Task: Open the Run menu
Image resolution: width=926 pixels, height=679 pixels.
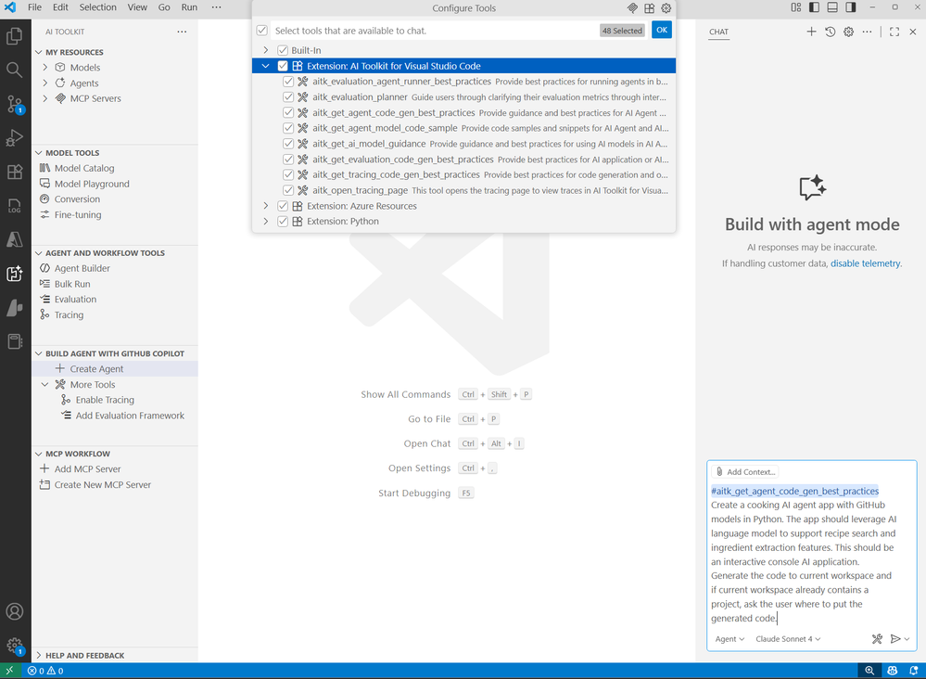Action: pyautogui.click(x=189, y=7)
